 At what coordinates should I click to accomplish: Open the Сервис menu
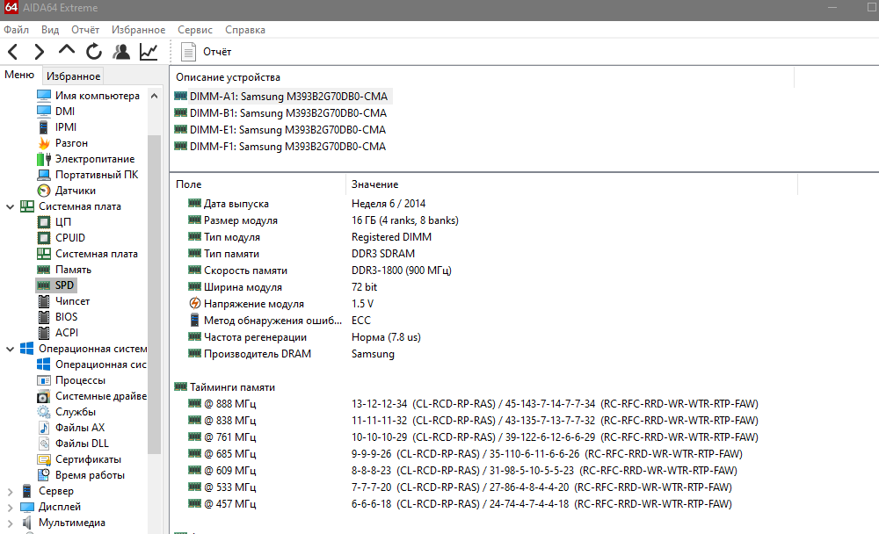click(195, 30)
